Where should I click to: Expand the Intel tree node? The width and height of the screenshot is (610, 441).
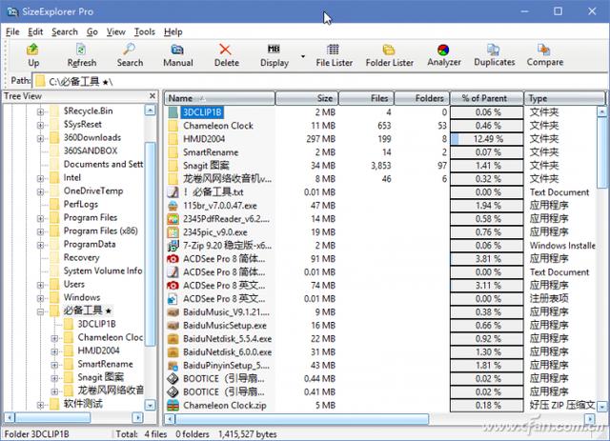(40, 178)
